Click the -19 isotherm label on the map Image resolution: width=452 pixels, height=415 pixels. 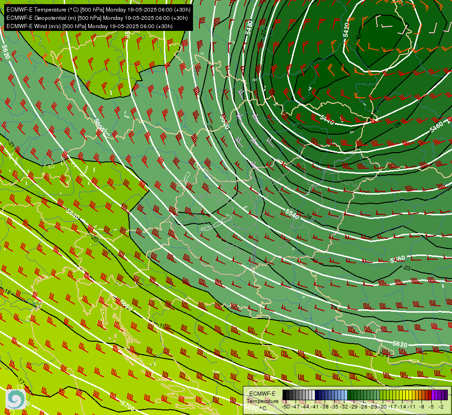pyautogui.click(x=162, y=326)
